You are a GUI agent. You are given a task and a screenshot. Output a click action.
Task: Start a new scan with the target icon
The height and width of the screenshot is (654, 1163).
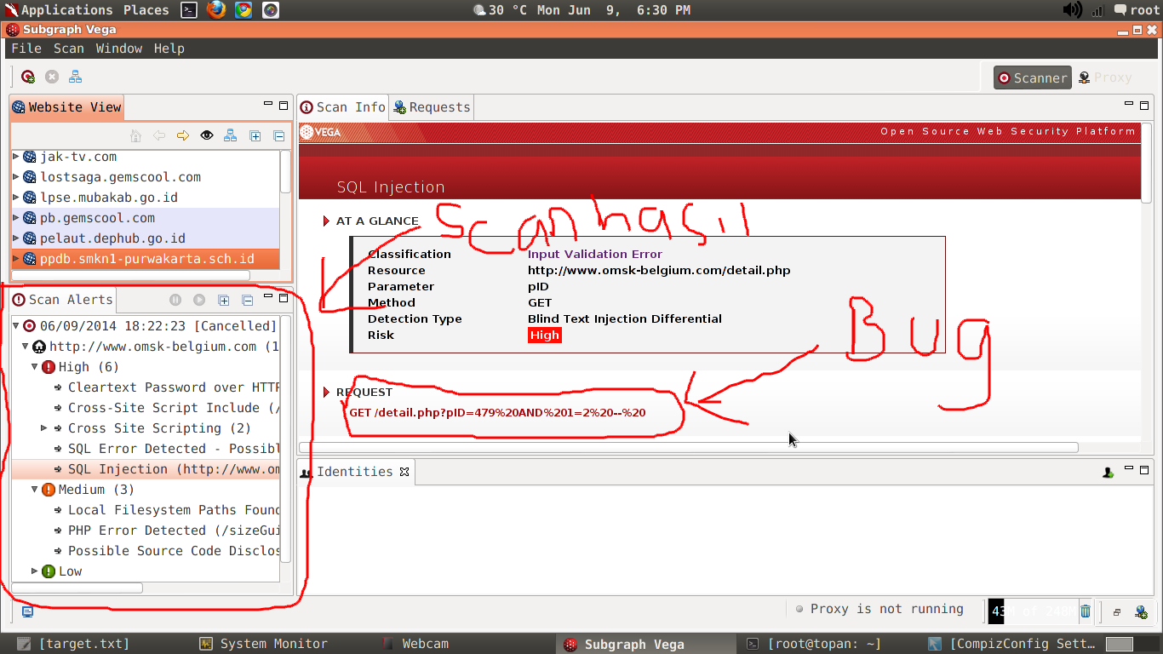point(27,77)
